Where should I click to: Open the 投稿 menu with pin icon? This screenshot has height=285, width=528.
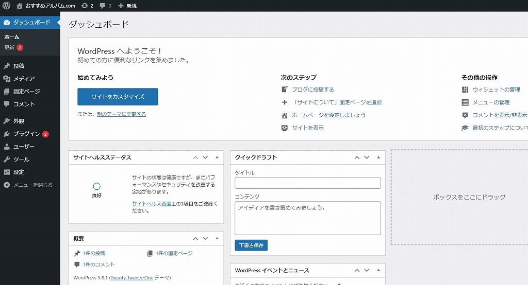click(x=7, y=66)
